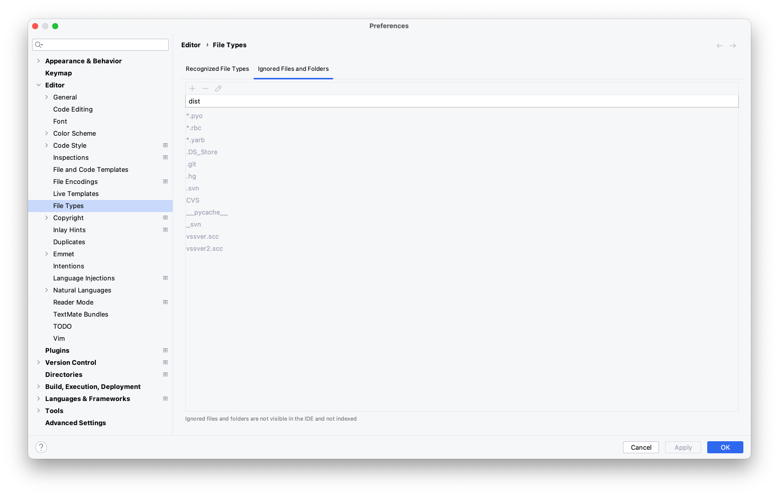Click the dist input field
This screenshot has height=496, width=779.
tap(462, 101)
